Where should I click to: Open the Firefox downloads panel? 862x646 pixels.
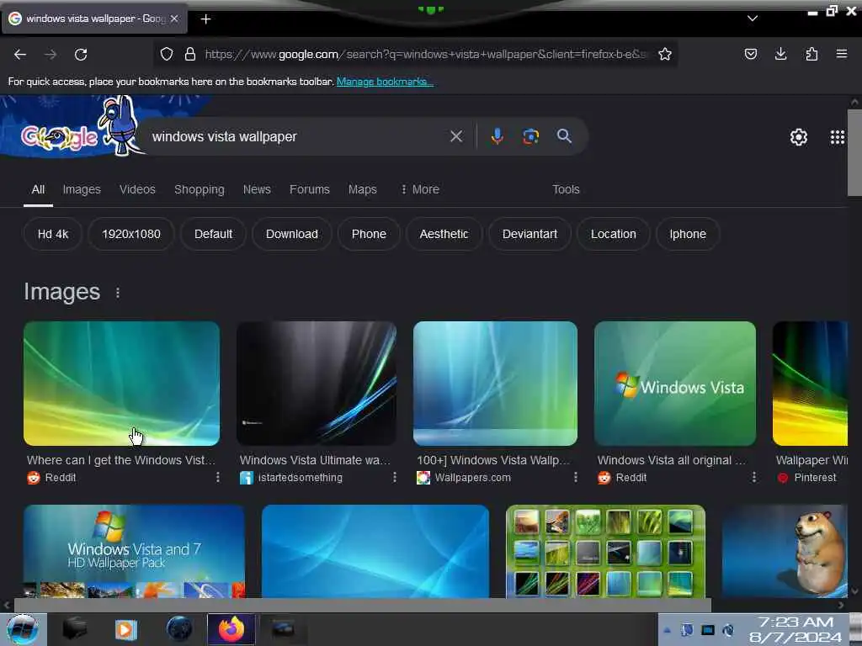[x=780, y=54]
